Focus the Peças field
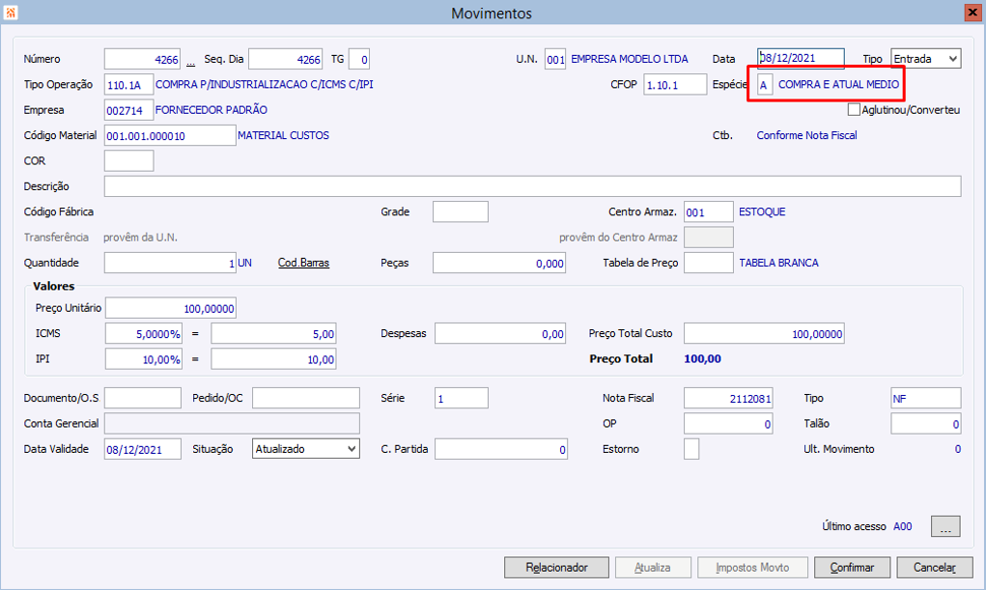 [499, 263]
